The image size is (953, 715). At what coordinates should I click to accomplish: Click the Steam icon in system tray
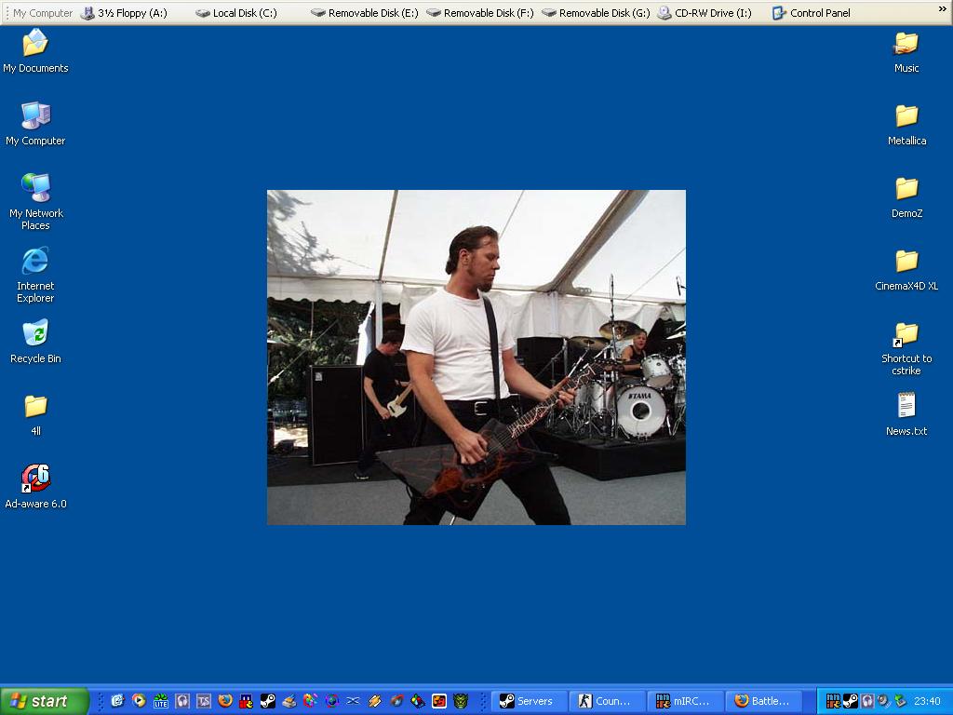coord(851,701)
